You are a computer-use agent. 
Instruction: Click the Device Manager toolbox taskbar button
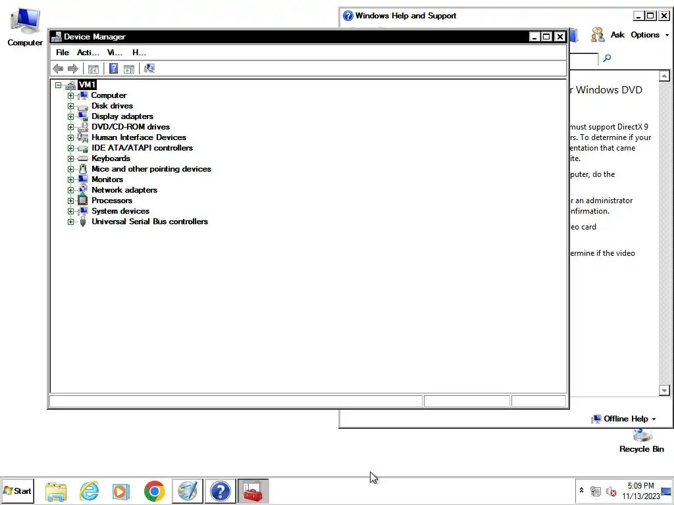click(x=253, y=491)
